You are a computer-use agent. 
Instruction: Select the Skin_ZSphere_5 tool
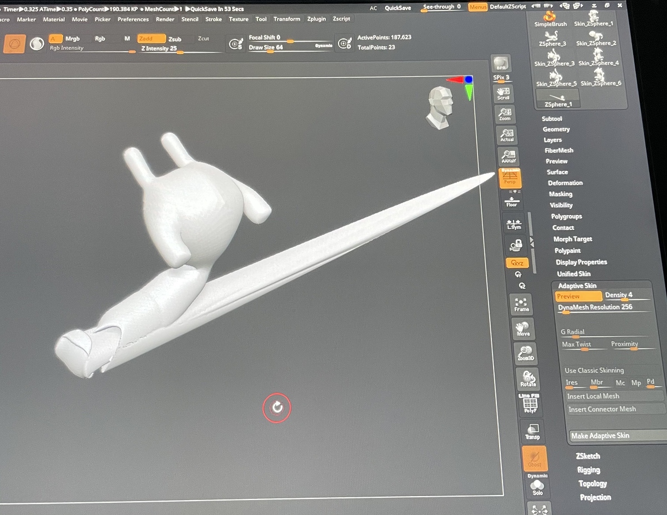tap(556, 78)
